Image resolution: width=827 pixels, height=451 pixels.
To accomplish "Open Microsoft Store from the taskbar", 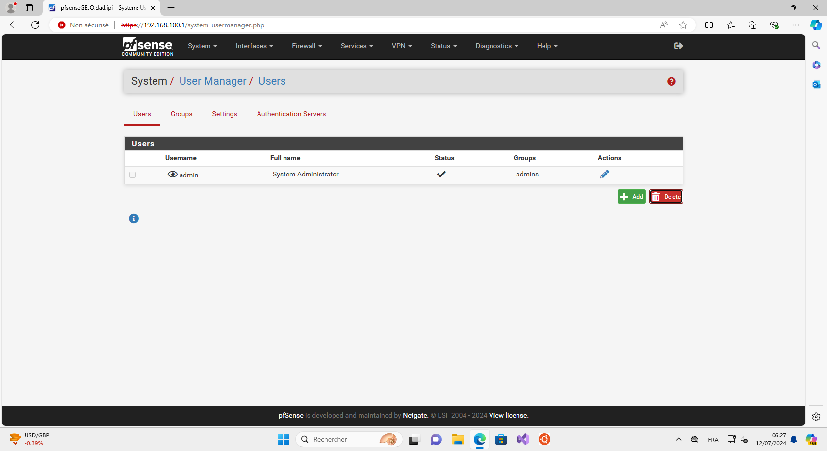I will (501, 439).
